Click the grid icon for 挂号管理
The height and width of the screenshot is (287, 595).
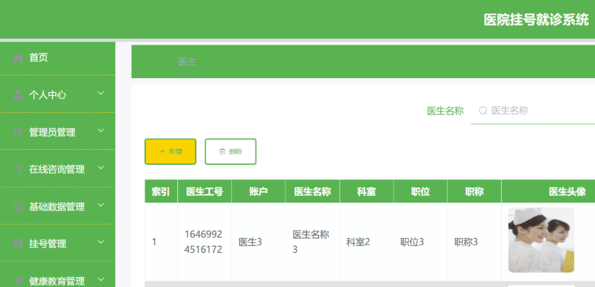click(19, 244)
